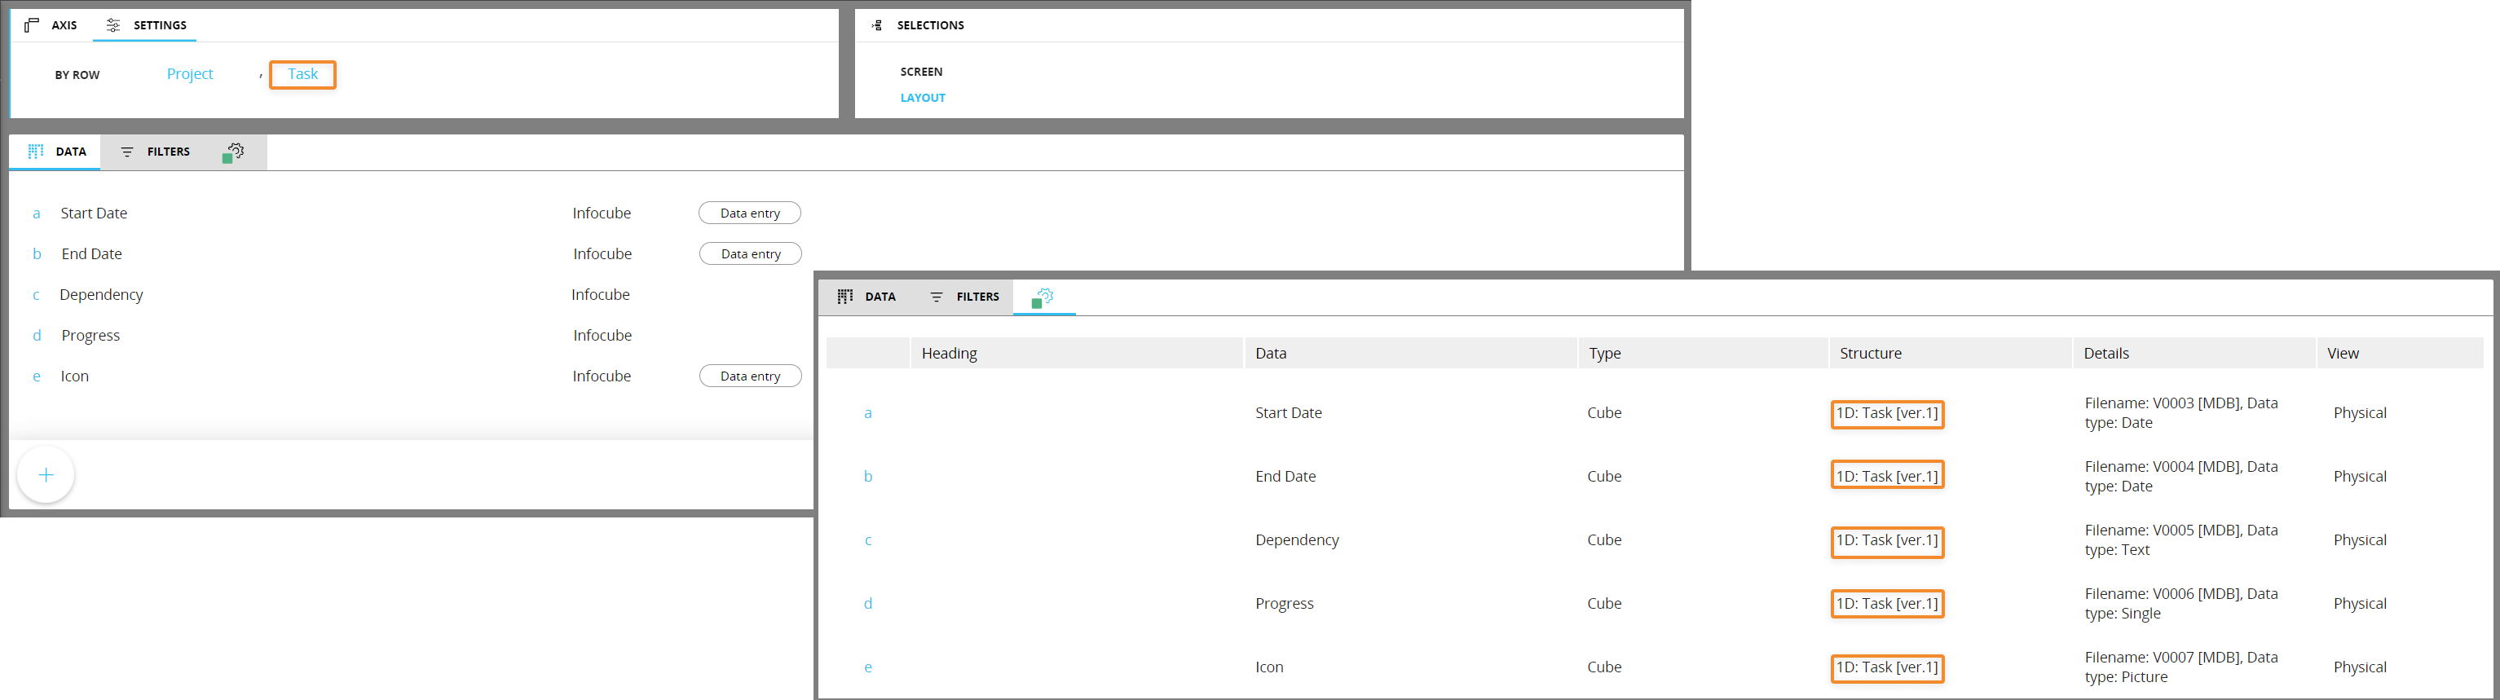This screenshot has width=2500, height=700.
Task: Click the Task entity in By Row
Action: point(302,74)
